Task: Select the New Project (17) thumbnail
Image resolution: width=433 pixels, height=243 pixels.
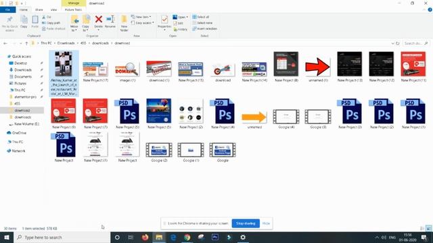Action: coord(95,70)
